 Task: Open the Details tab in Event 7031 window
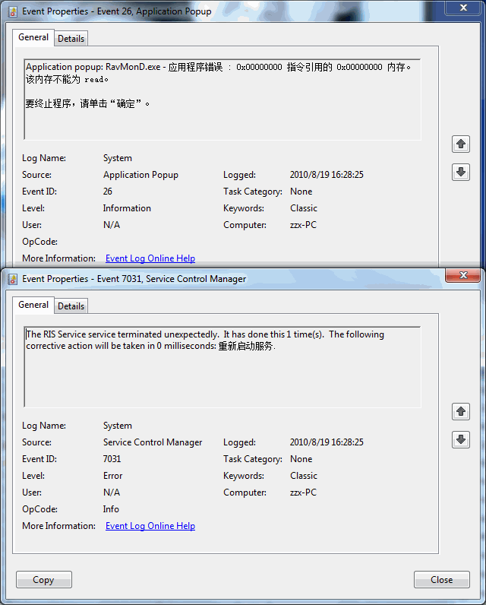pos(71,306)
